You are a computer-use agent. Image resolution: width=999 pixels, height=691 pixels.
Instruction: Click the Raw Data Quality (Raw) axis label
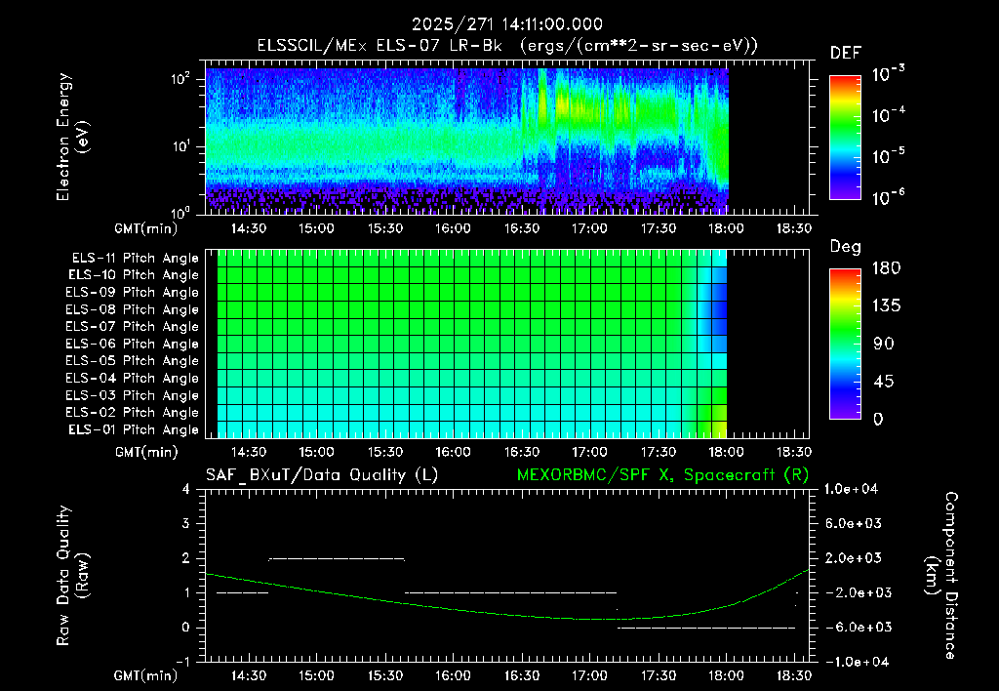(71, 576)
